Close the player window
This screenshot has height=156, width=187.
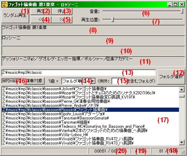click(182, 5)
